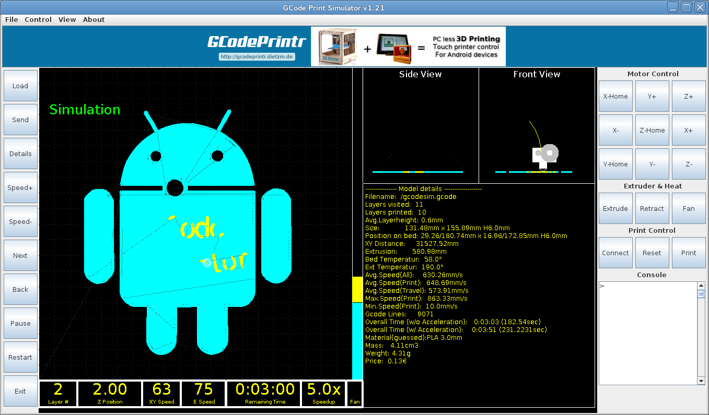Click the Reset button
The image size is (709, 415).
[x=652, y=253]
